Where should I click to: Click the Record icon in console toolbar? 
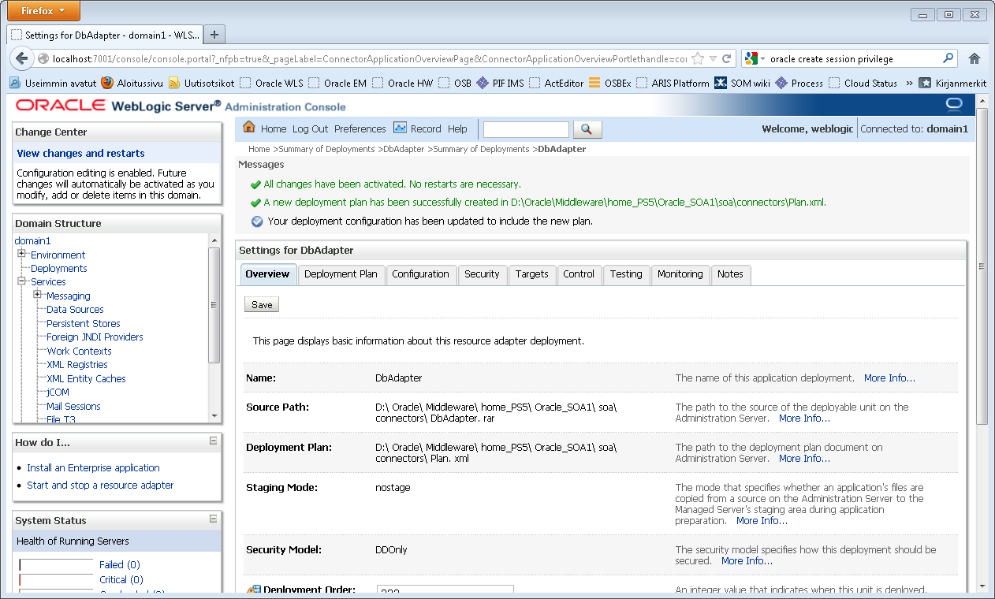400,128
